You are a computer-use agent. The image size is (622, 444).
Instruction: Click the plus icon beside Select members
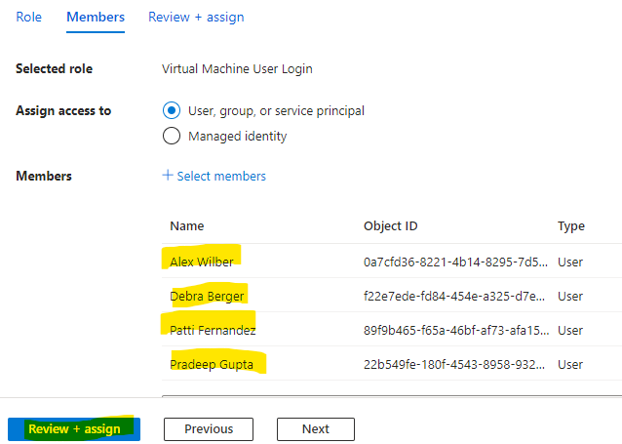tap(168, 175)
